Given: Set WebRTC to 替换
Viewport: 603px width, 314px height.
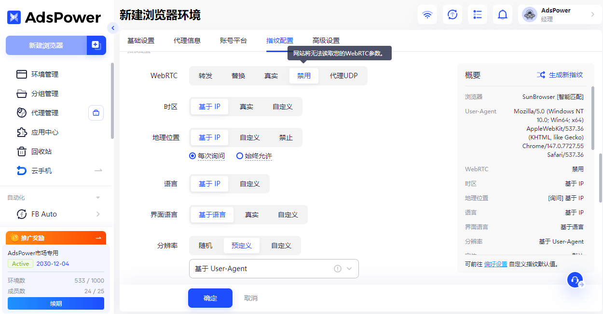Looking at the screenshot, I should [x=238, y=76].
